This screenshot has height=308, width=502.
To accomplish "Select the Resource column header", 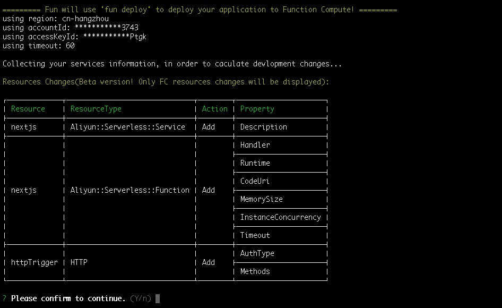I will coord(28,109).
